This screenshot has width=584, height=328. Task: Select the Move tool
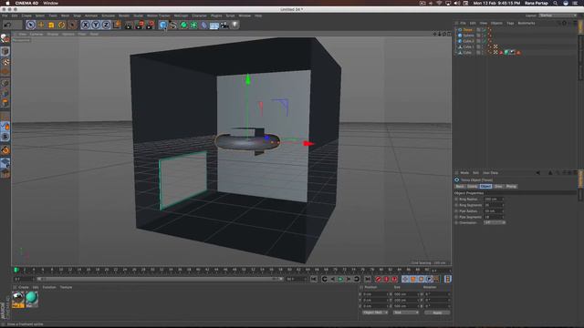(41, 25)
